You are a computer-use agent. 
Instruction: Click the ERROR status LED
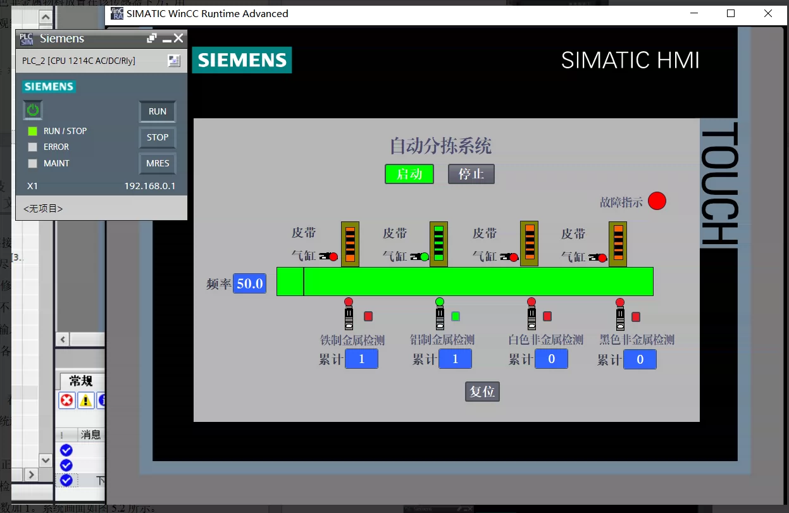pyautogui.click(x=33, y=147)
